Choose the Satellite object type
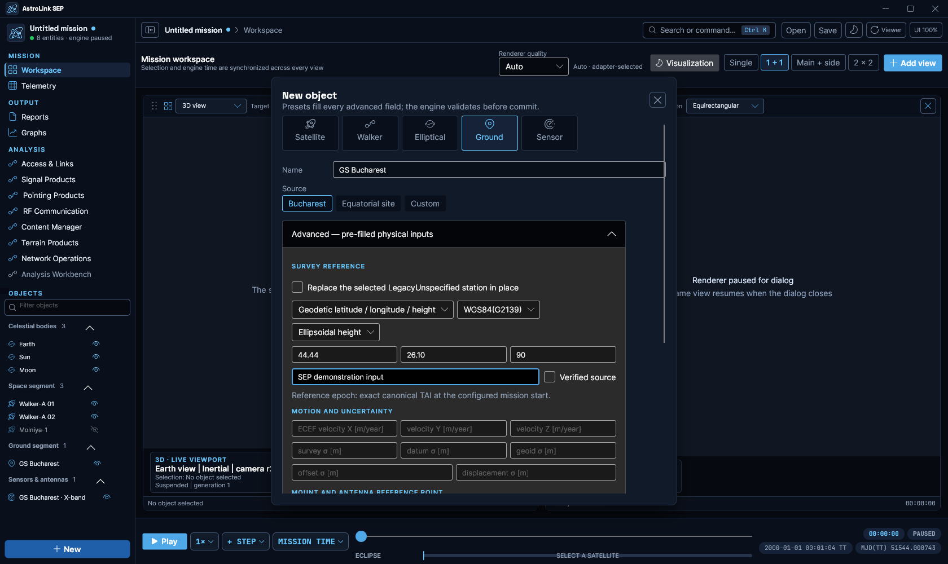948x564 pixels. click(x=310, y=133)
